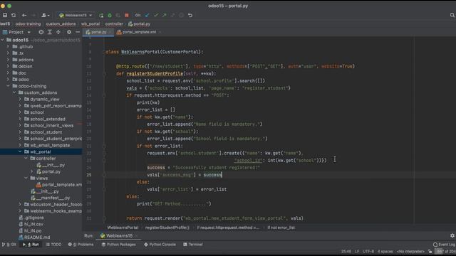Collapse the views folder

tap(26, 178)
